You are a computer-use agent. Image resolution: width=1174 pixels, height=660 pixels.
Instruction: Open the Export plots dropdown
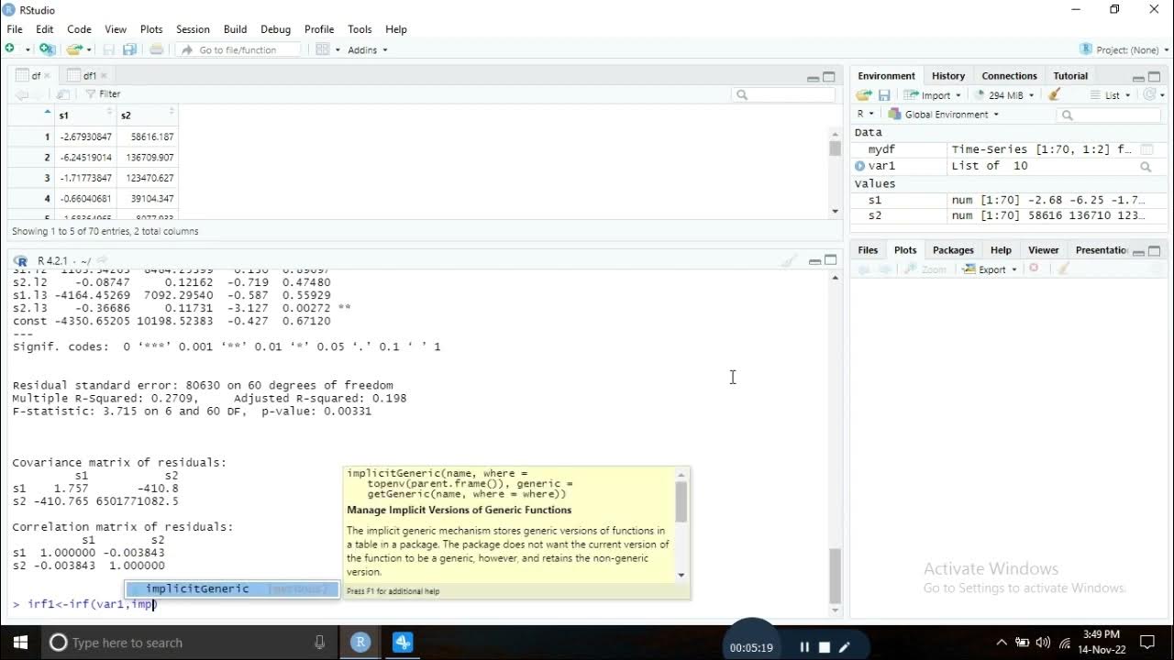(x=991, y=269)
